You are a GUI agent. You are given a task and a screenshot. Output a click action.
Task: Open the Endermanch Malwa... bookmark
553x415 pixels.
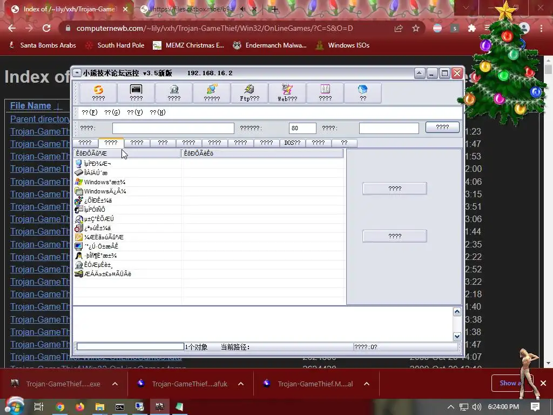click(x=270, y=45)
